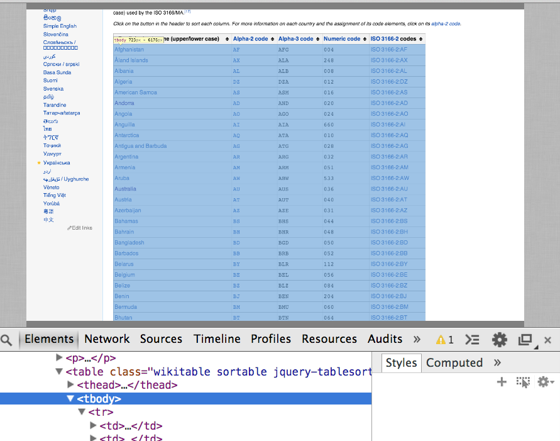This screenshot has width=560, height=441.
Task: Switch to the Audits tab
Action: (x=385, y=339)
